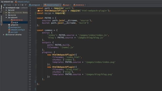Image resolution: width=162 pixels, height=91 pixels.
Task: Click the yarn.lock file icon
Action: coord(9,32)
